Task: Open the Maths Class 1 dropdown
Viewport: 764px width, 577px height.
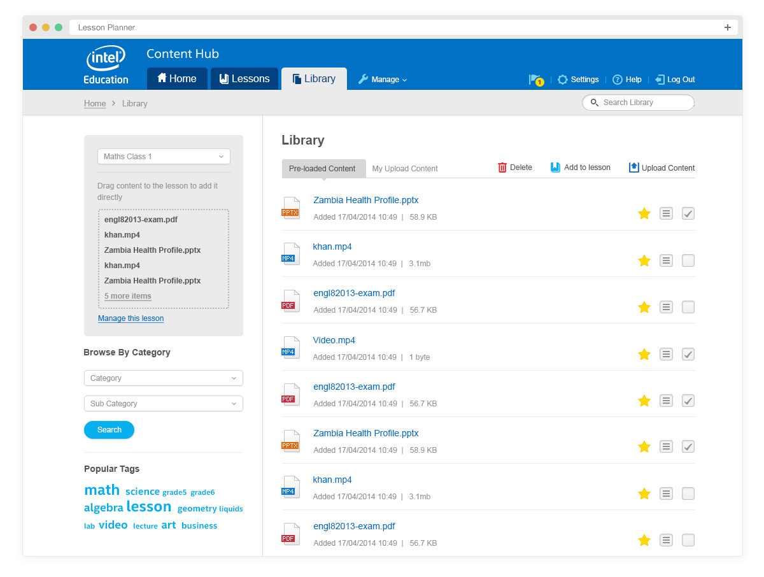Action: [163, 156]
